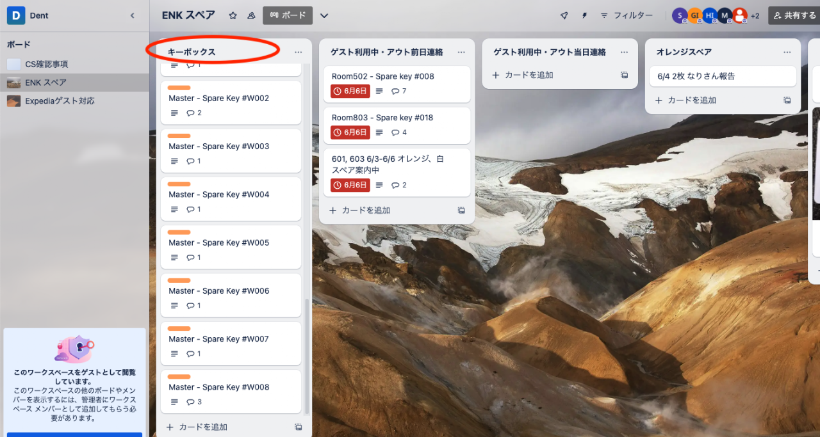Image resolution: width=820 pixels, height=437 pixels.
Task: Click template icon in キーボックス list footer
Action: click(298, 427)
